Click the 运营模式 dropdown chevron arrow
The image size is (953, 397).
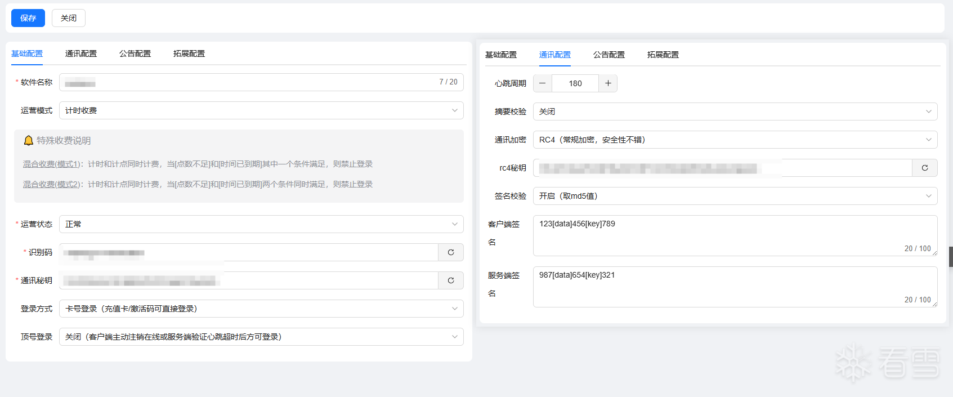(x=455, y=110)
